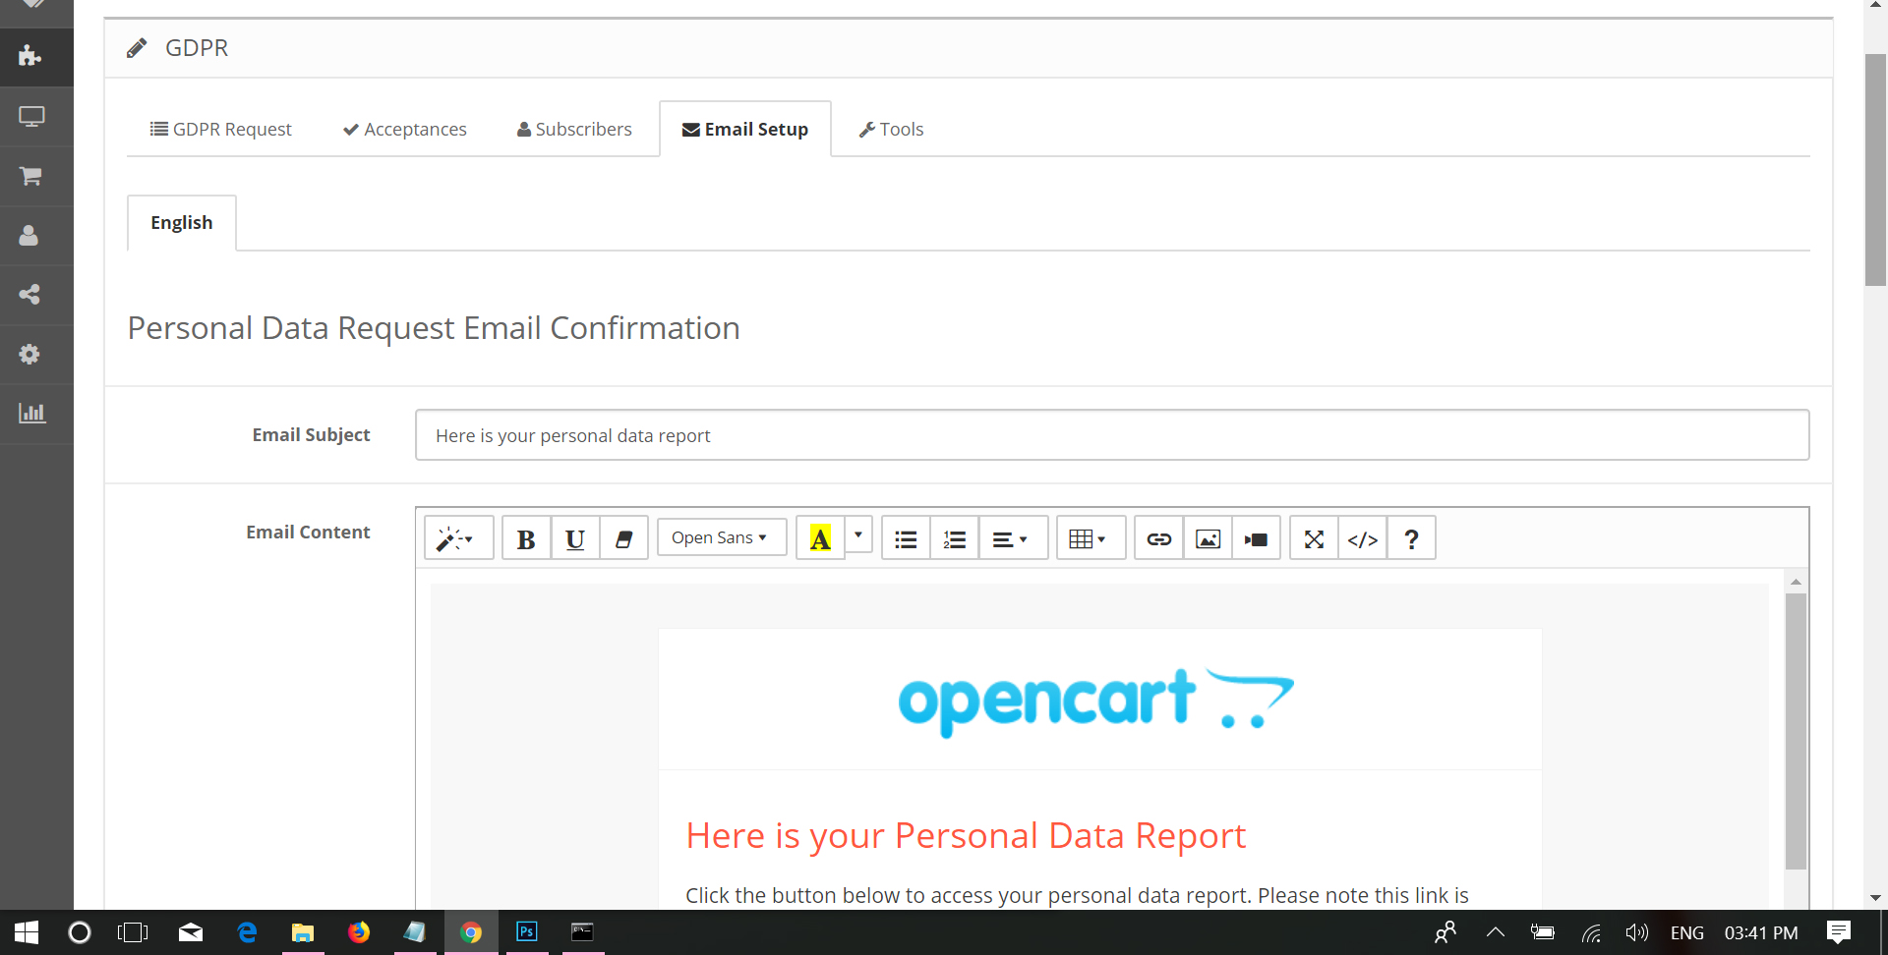Open Firefox in taskbar
1888x955 pixels.
(359, 932)
